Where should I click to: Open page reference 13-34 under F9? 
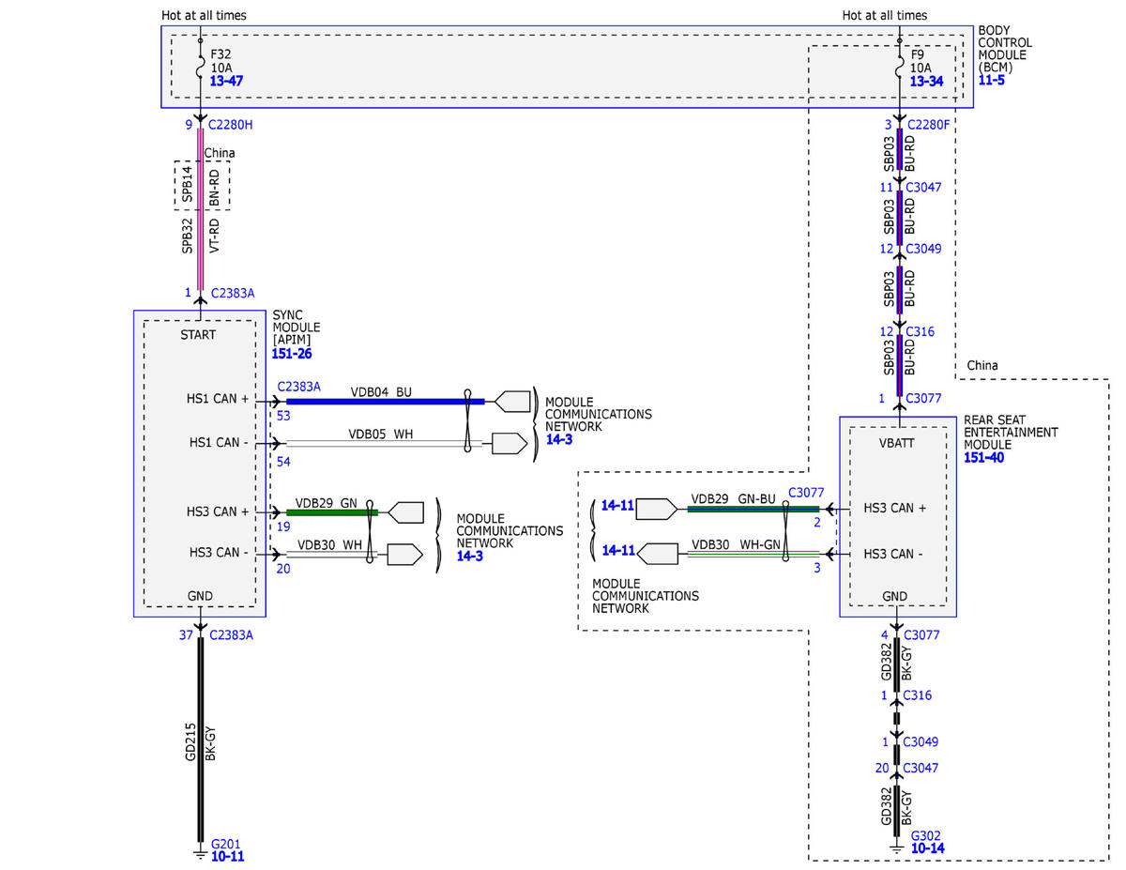(926, 83)
